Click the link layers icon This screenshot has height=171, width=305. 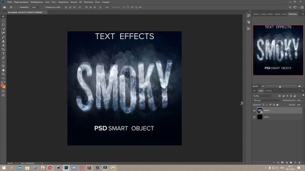click(x=274, y=162)
